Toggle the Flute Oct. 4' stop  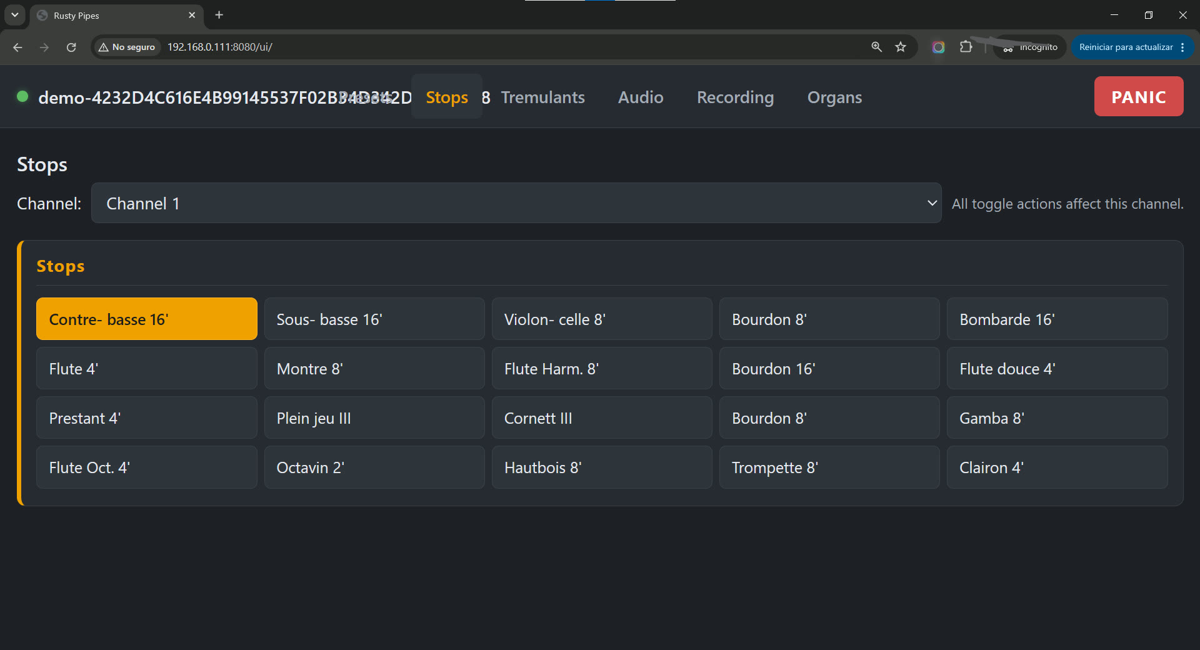(x=146, y=467)
